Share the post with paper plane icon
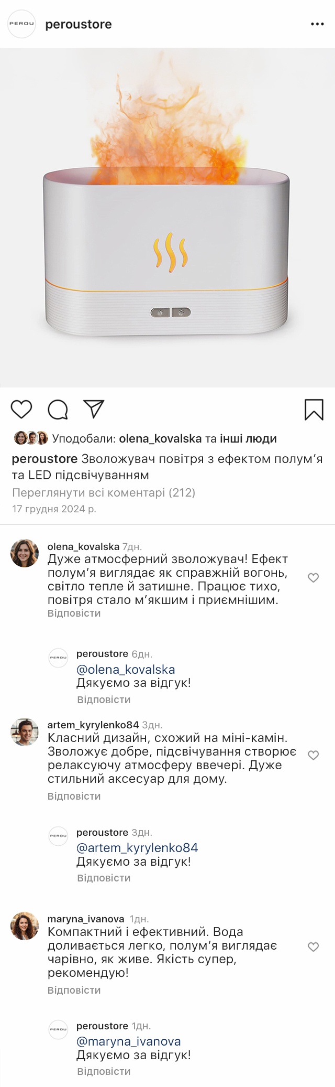Screen dimensions: 335x1087 94,409
